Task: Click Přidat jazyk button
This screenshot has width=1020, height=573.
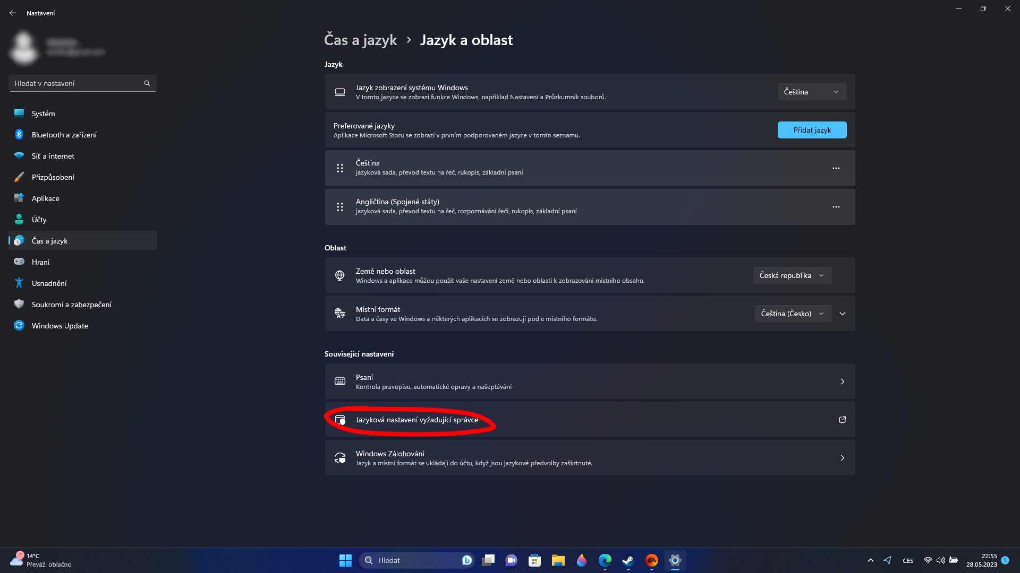Action: coord(812,130)
